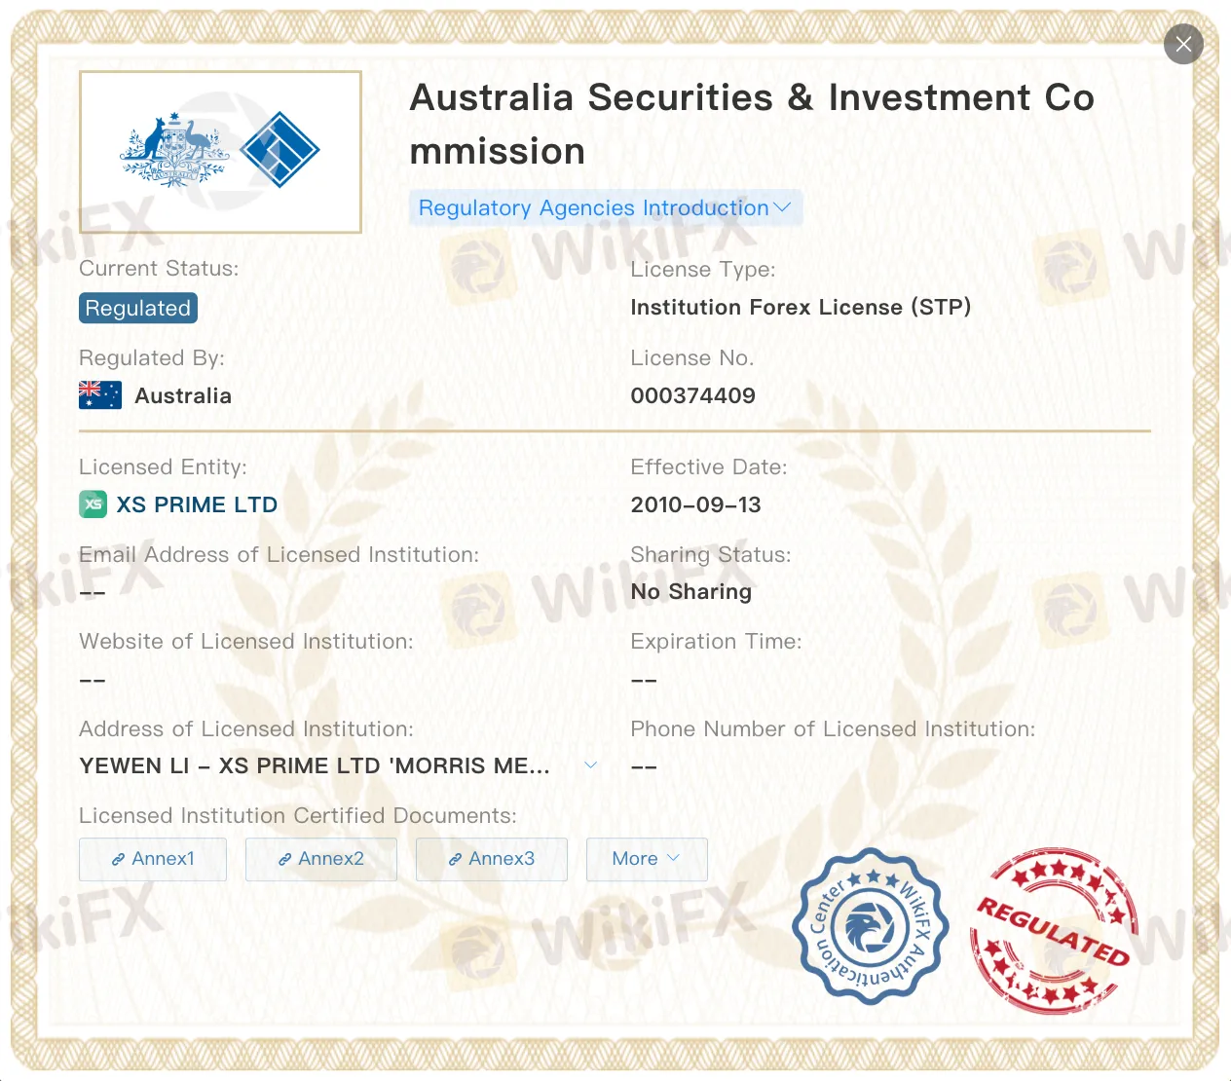The image size is (1231, 1081).
Task: Click the Licensed Institution Certified Documents label
Action: click(x=298, y=816)
